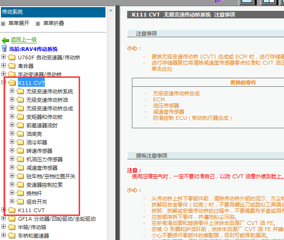Screen dimensions: 284x240
Task: Click folder icon of 无级变速传动桥油
Action: point(20,99)
